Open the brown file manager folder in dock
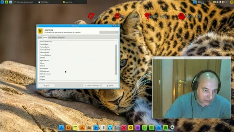The width and height of the screenshot is (234, 132). [x=89, y=128]
